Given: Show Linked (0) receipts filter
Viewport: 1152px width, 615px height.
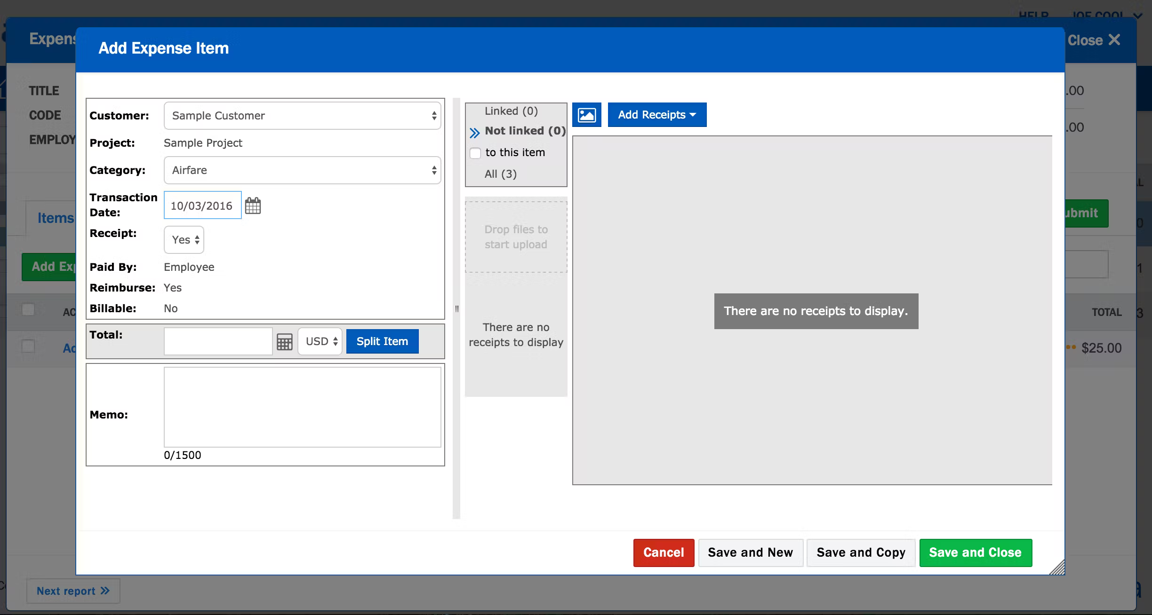Looking at the screenshot, I should [x=511, y=111].
